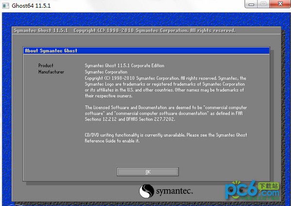Click the 'Manufacturer' label
Image resolution: width=291 pixels, height=206 pixels.
pos(51,72)
